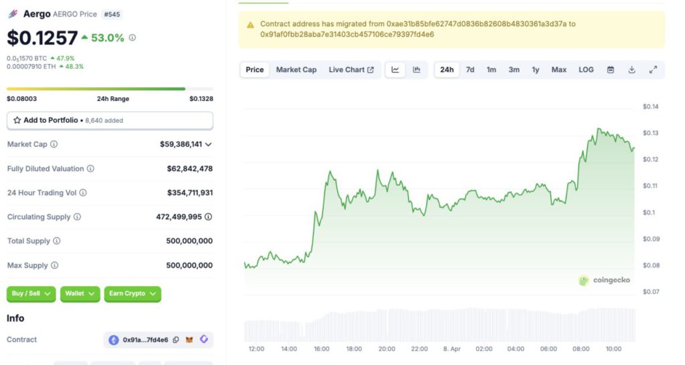
Task: Switch to line chart view icon
Action: tap(395, 70)
